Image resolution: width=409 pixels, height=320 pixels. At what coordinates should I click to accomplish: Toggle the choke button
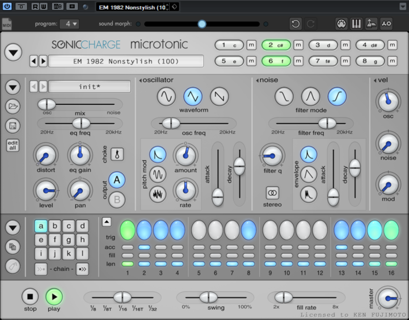[x=117, y=154]
